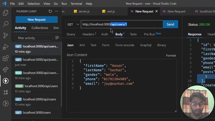Select the Xml body type
Image resolution: width=215 pixels, height=121 pixels.
[x=82, y=45]
